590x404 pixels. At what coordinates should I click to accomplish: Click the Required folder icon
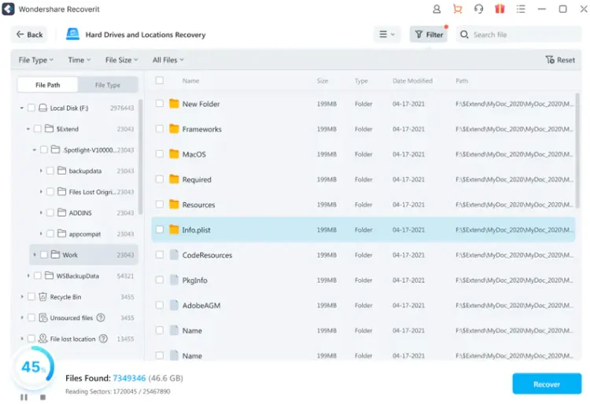coord(174,179)
